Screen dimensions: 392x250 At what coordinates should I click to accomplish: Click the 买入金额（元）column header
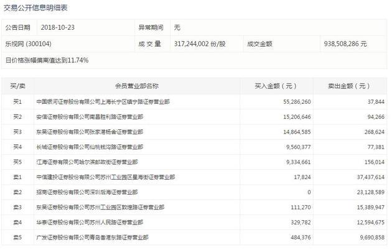276,86
